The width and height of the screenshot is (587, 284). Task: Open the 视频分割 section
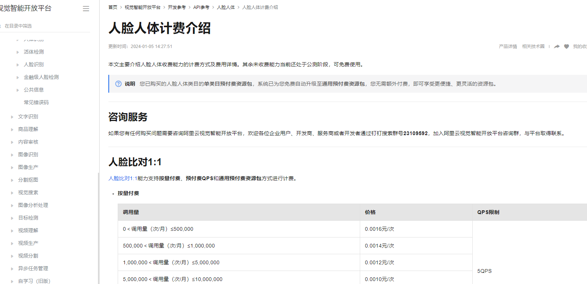tap(28, 256)
